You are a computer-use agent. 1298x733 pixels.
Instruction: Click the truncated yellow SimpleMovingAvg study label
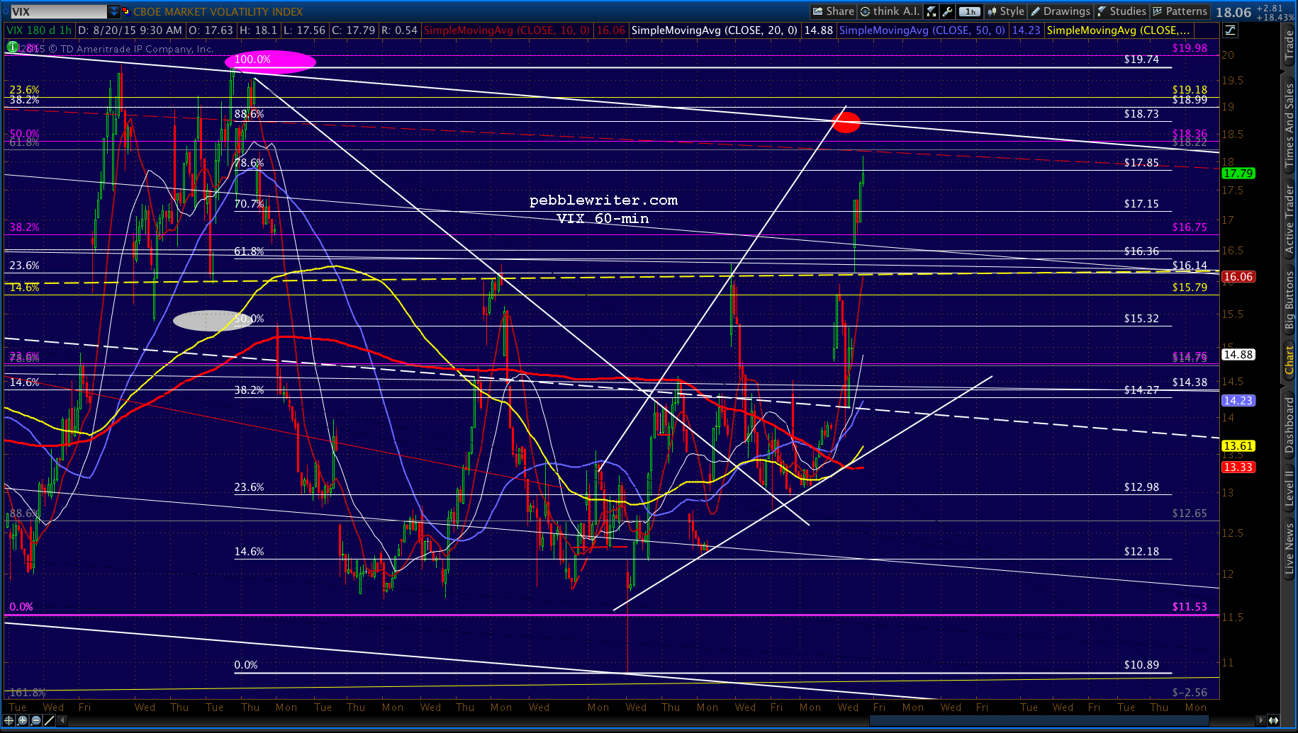(x=1119, y=30)
